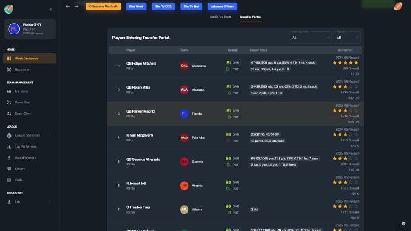Open the settings gear icon
411x231 pixels.
404,224
